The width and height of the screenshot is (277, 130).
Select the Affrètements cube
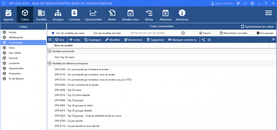tap(23, 37)
